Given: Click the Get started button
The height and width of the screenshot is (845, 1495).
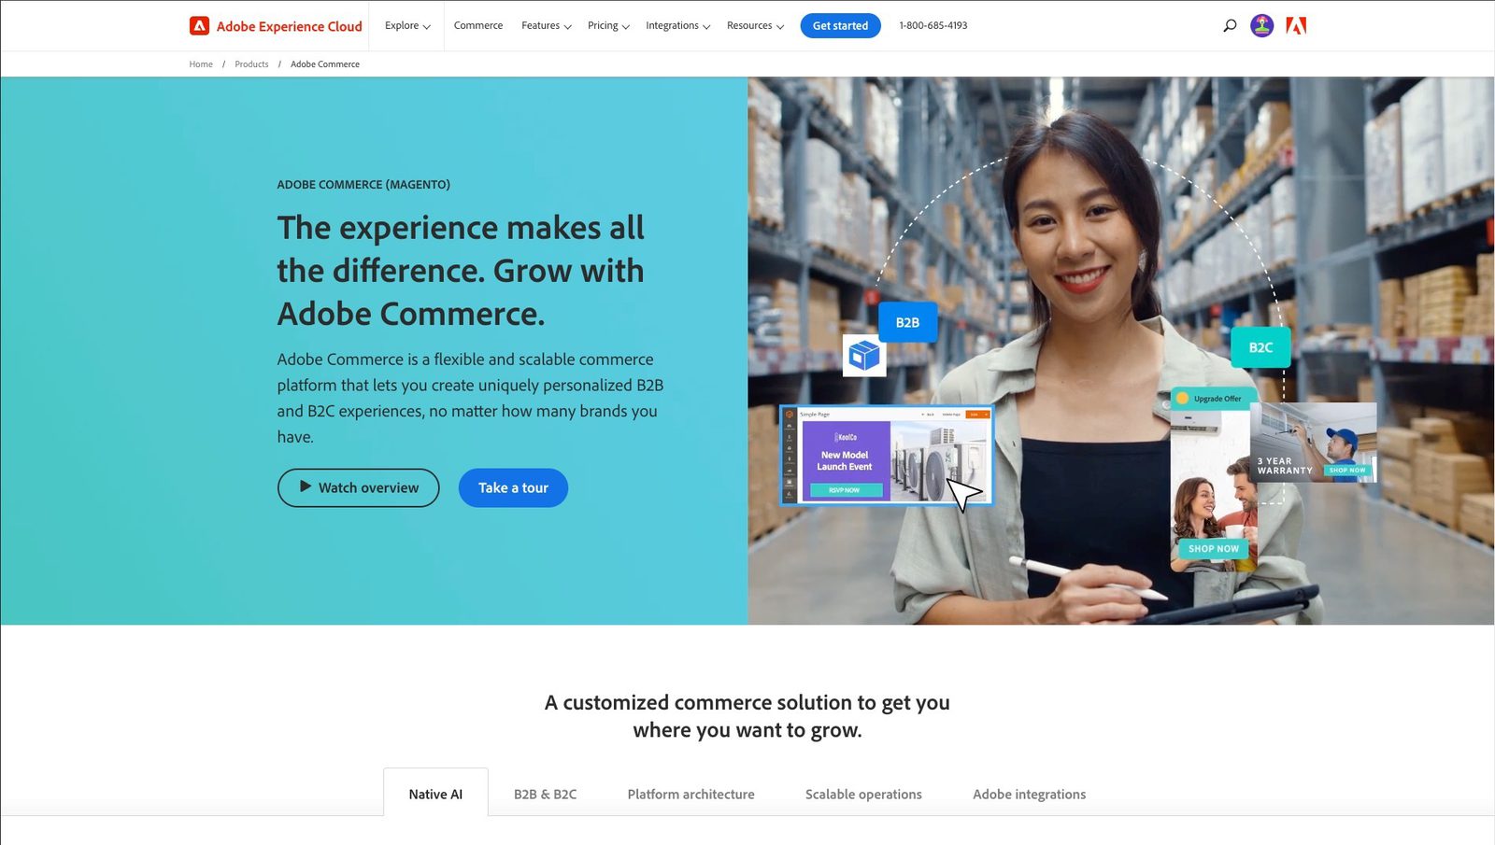Looking at the screenshot, I should click(x=840, y=26).
